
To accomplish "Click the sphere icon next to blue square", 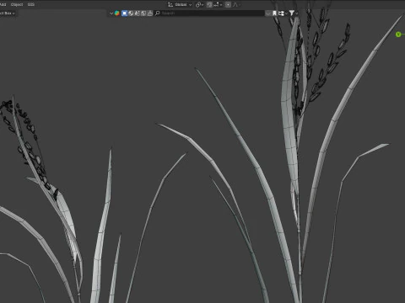I will (131, 13).
